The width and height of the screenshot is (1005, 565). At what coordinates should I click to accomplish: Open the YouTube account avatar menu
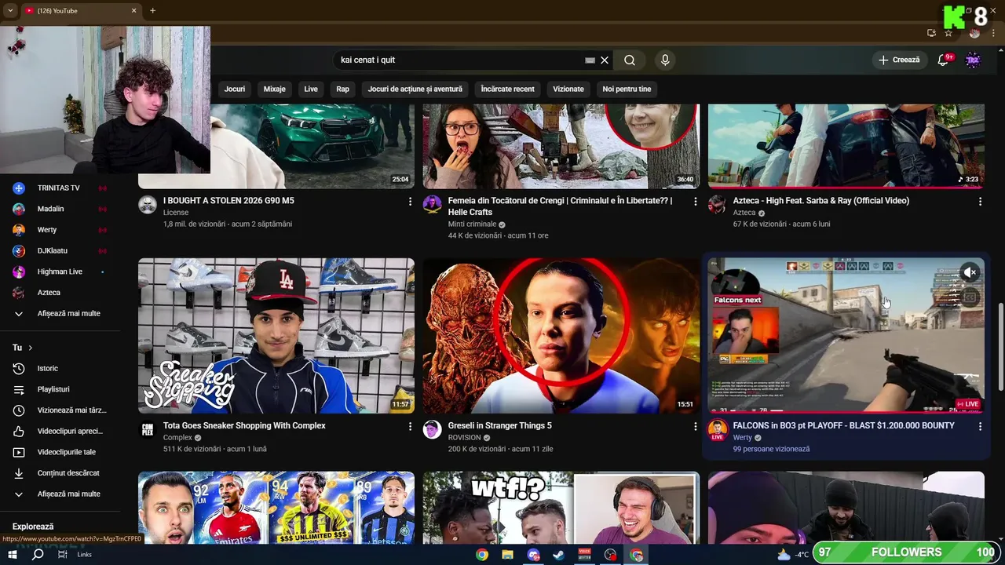pyautogui.click(x=973, y=60)
